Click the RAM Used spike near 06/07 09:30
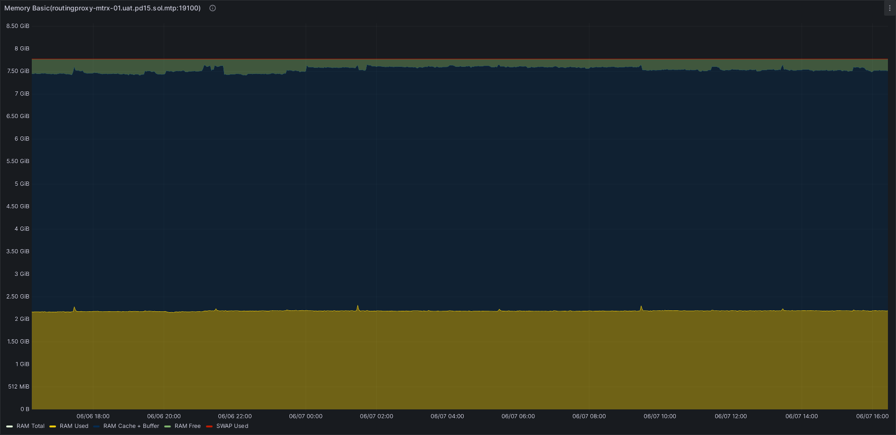This screenshot has width=896, height=435. point(641,308)
